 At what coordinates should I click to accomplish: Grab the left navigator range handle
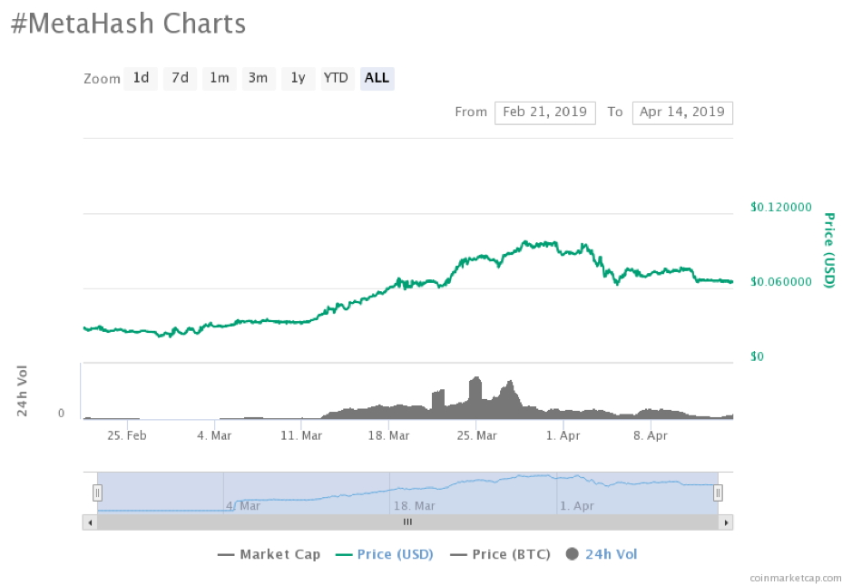pyautogui.click(x=97, y=493)
